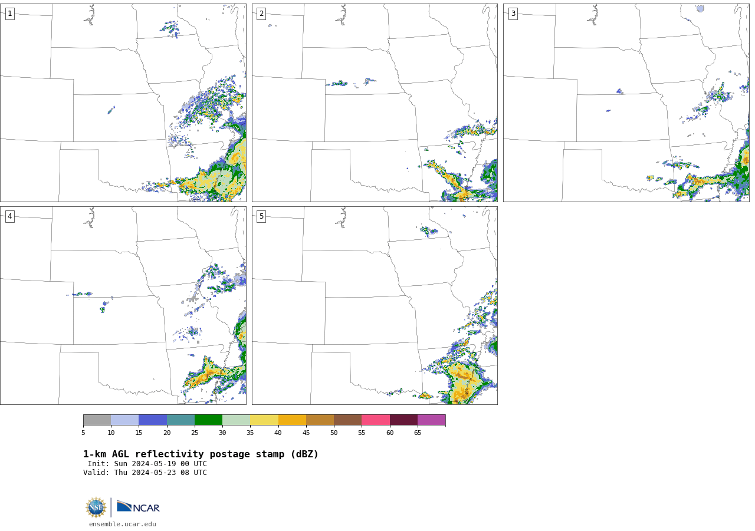
Task: Click the Valid: Thu 2024-05-23 08 UTC text
Action: pyautogui.click(x=145, y=473)
